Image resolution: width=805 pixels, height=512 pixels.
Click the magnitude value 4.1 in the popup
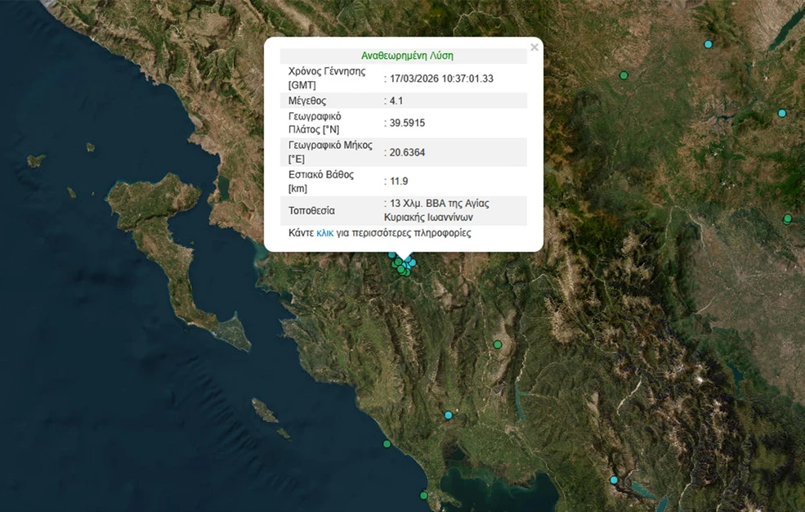[x=397, y=101]
